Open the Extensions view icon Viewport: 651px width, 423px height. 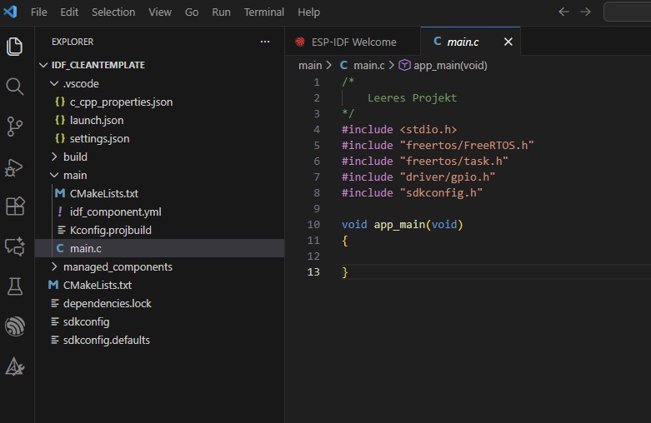point(15,207)
